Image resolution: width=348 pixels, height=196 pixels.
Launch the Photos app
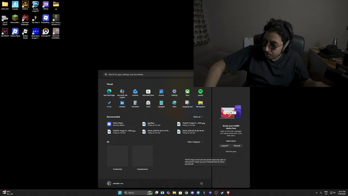[161, 93]
